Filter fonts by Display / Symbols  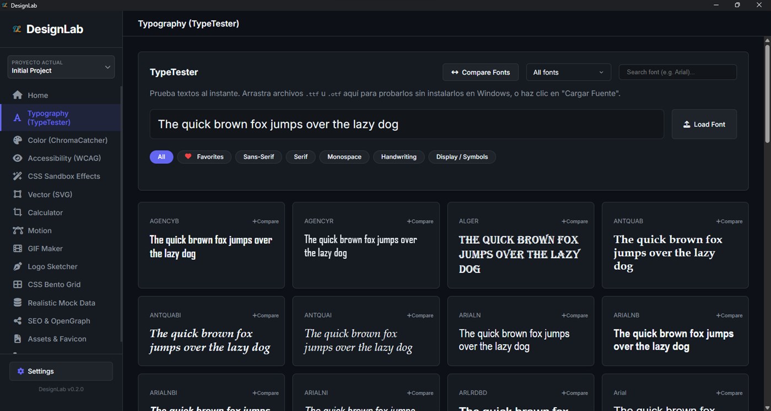tap(462, 157)
